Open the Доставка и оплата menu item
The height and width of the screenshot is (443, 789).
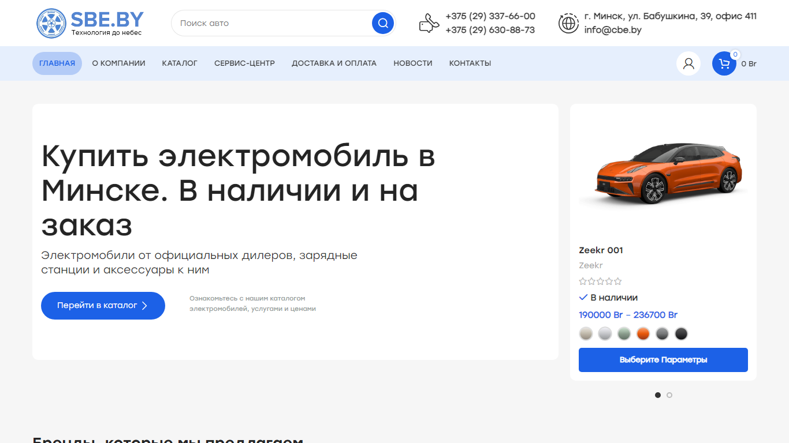(x=334, y=63)
